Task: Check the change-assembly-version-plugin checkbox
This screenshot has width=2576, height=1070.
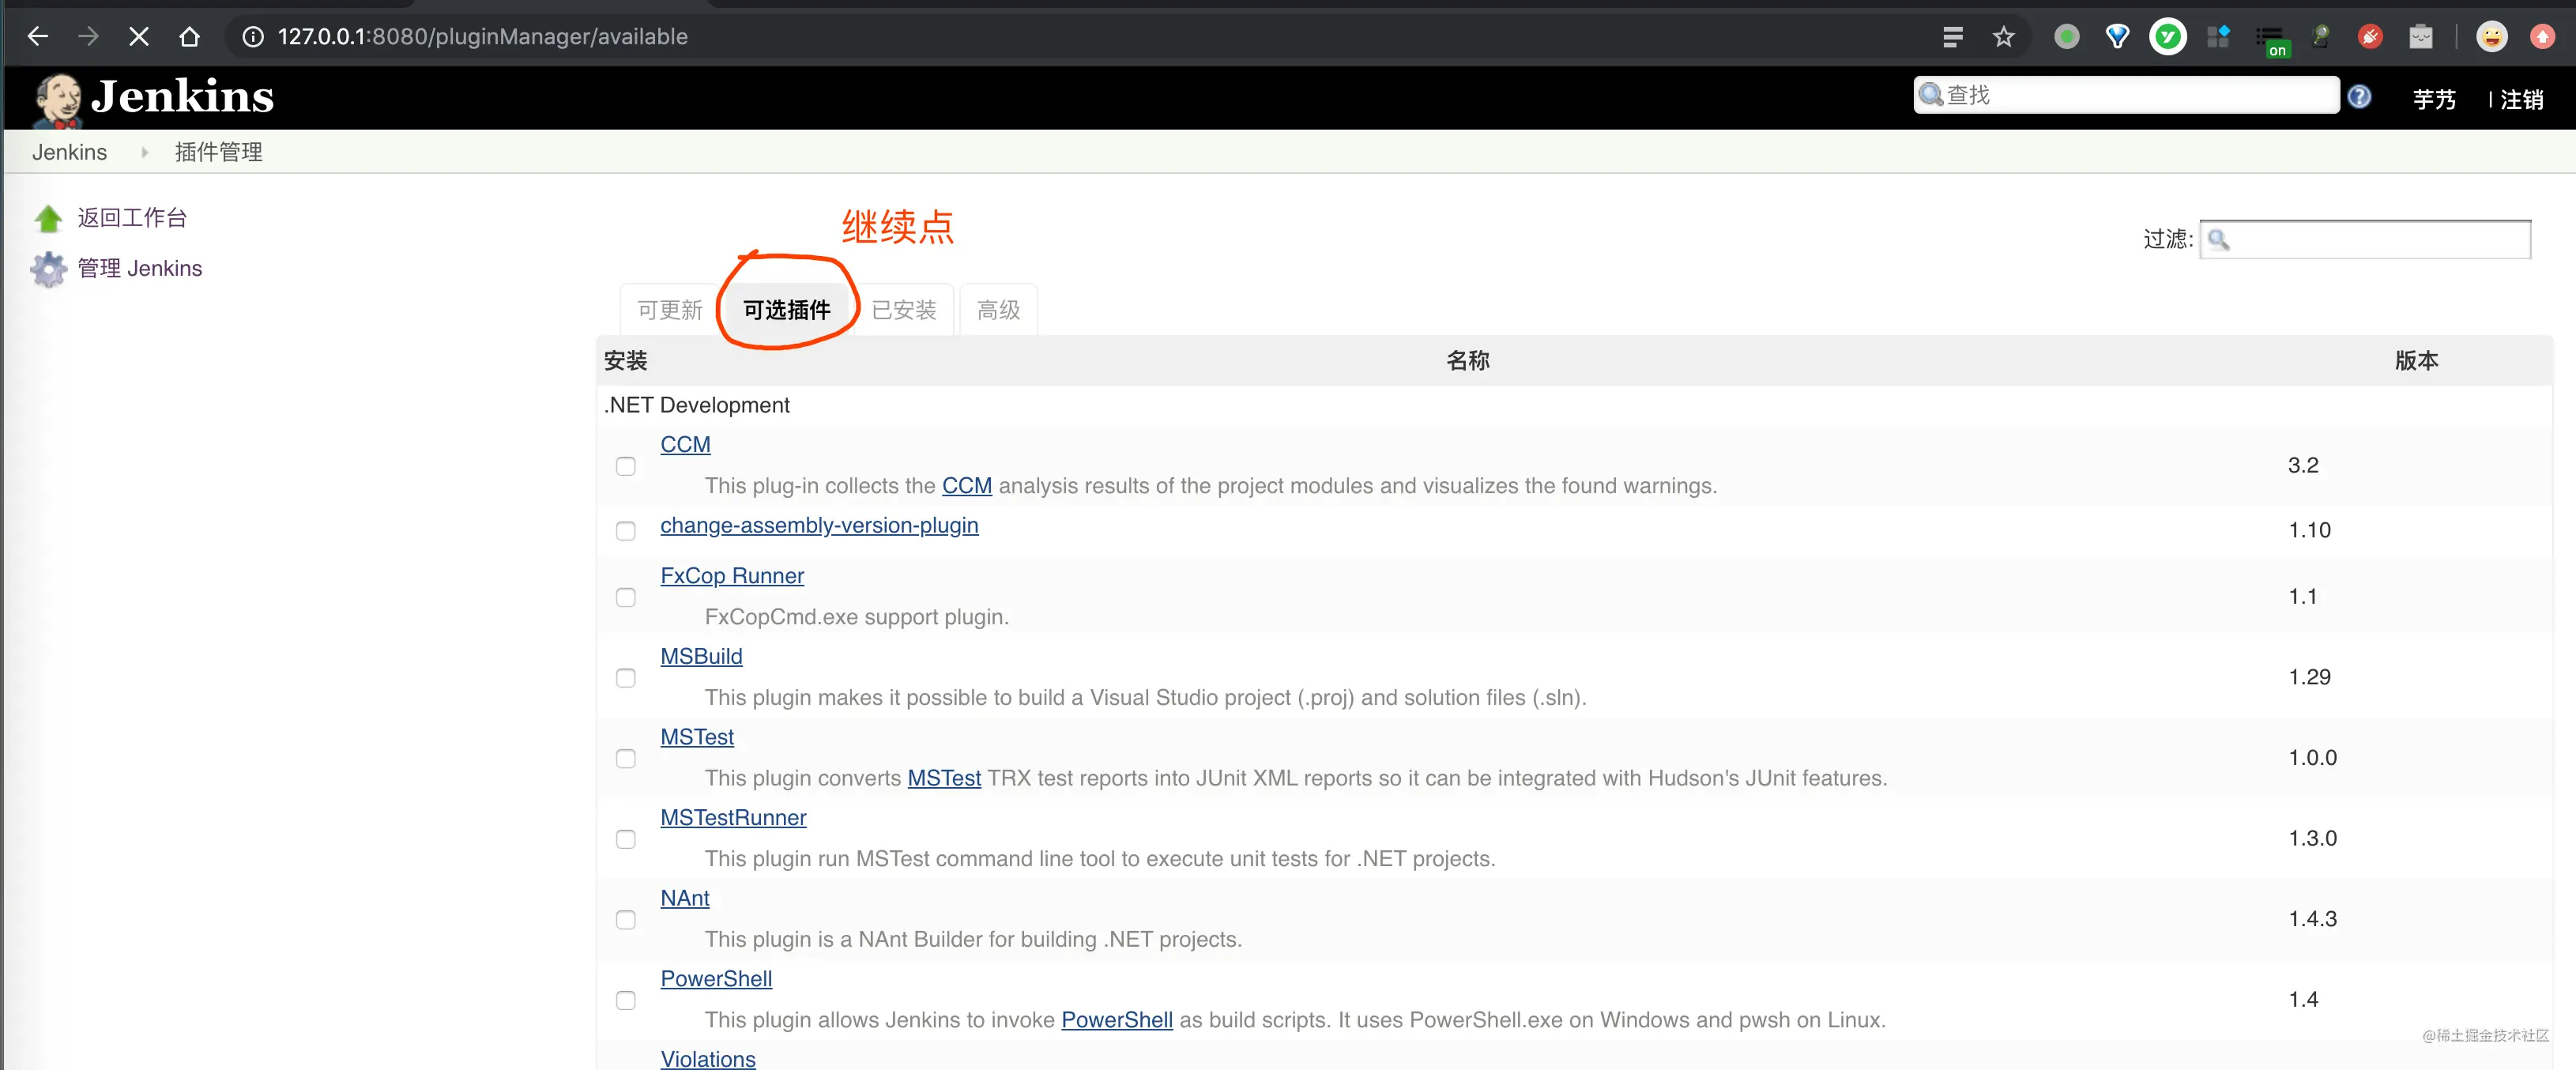Action: pos(626,531)
